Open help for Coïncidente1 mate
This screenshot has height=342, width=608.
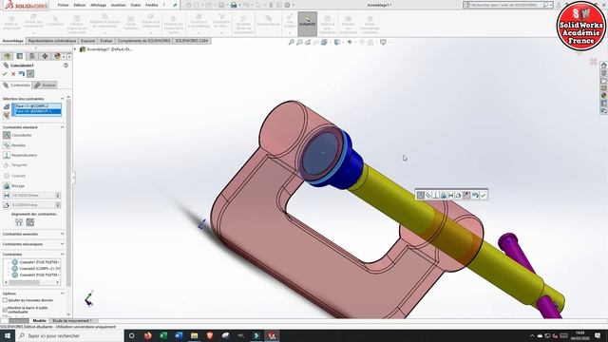(66, 66)
